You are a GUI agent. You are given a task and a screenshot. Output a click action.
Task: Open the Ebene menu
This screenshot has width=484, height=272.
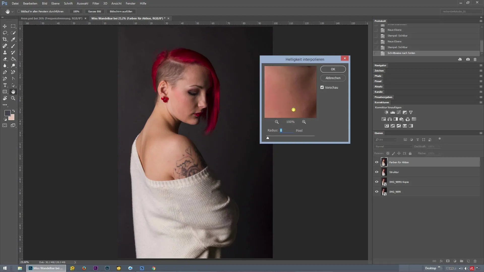point(55,4)
